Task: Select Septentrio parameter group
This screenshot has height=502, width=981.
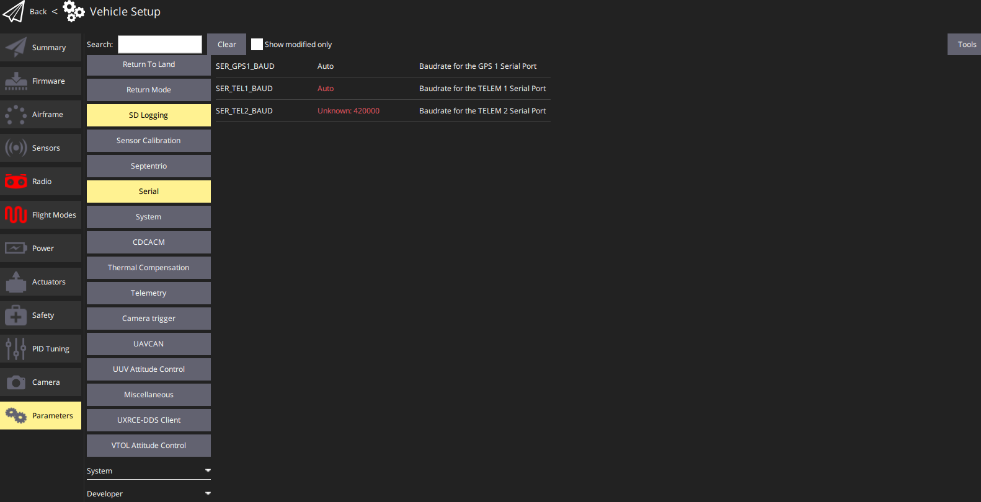Action: tap(149, 166)
